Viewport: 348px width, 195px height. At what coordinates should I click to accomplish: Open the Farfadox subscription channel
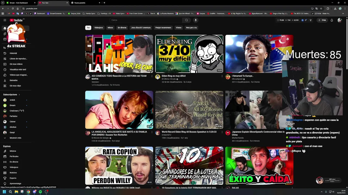coord(16,116)
